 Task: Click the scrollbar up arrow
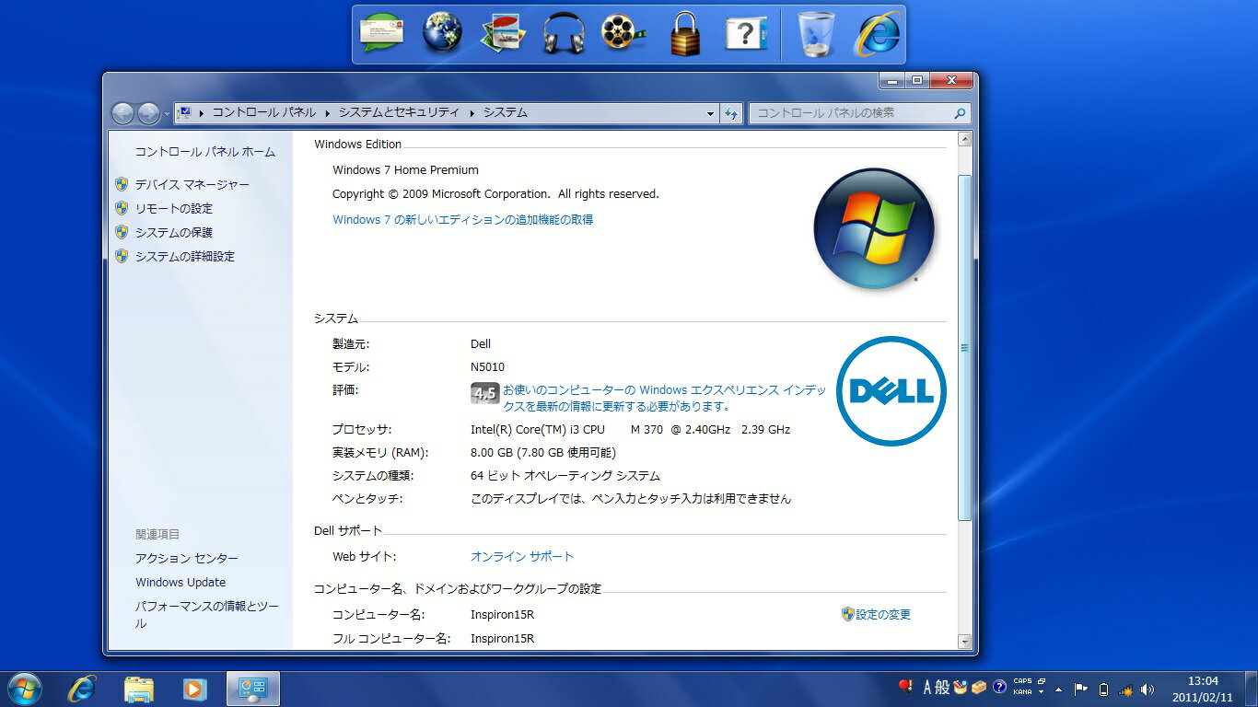[x=964, y=140]
